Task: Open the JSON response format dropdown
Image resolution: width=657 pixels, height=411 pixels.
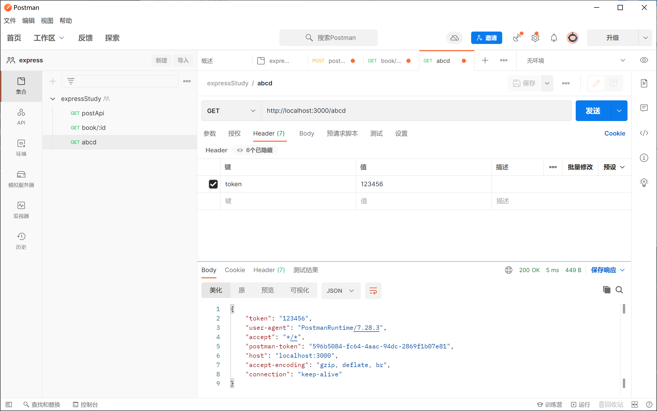Action: 341,290
